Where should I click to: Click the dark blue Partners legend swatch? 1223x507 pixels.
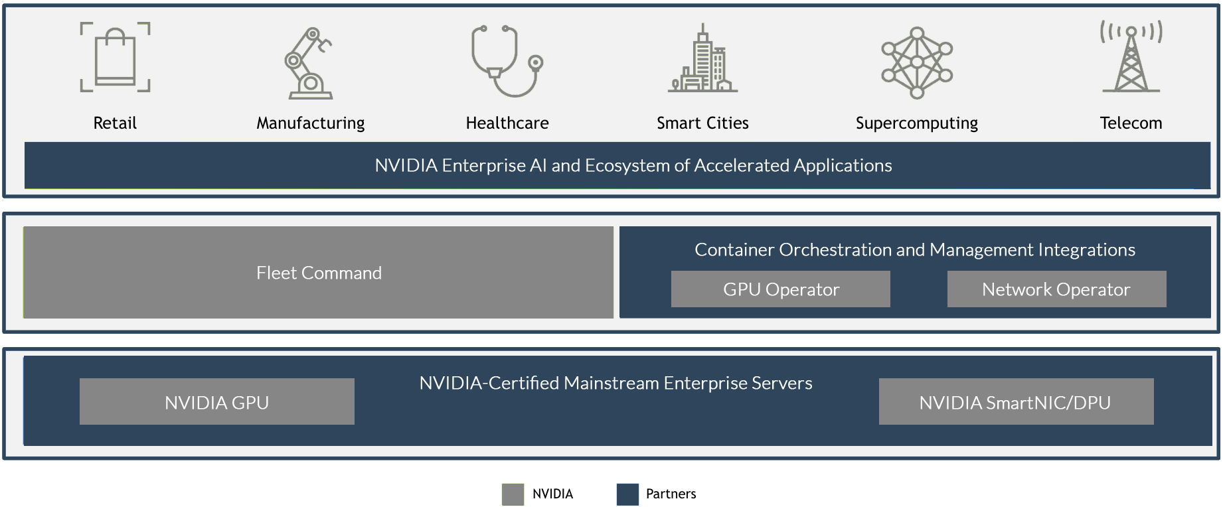pyautogui.click(x=627, y=494)
